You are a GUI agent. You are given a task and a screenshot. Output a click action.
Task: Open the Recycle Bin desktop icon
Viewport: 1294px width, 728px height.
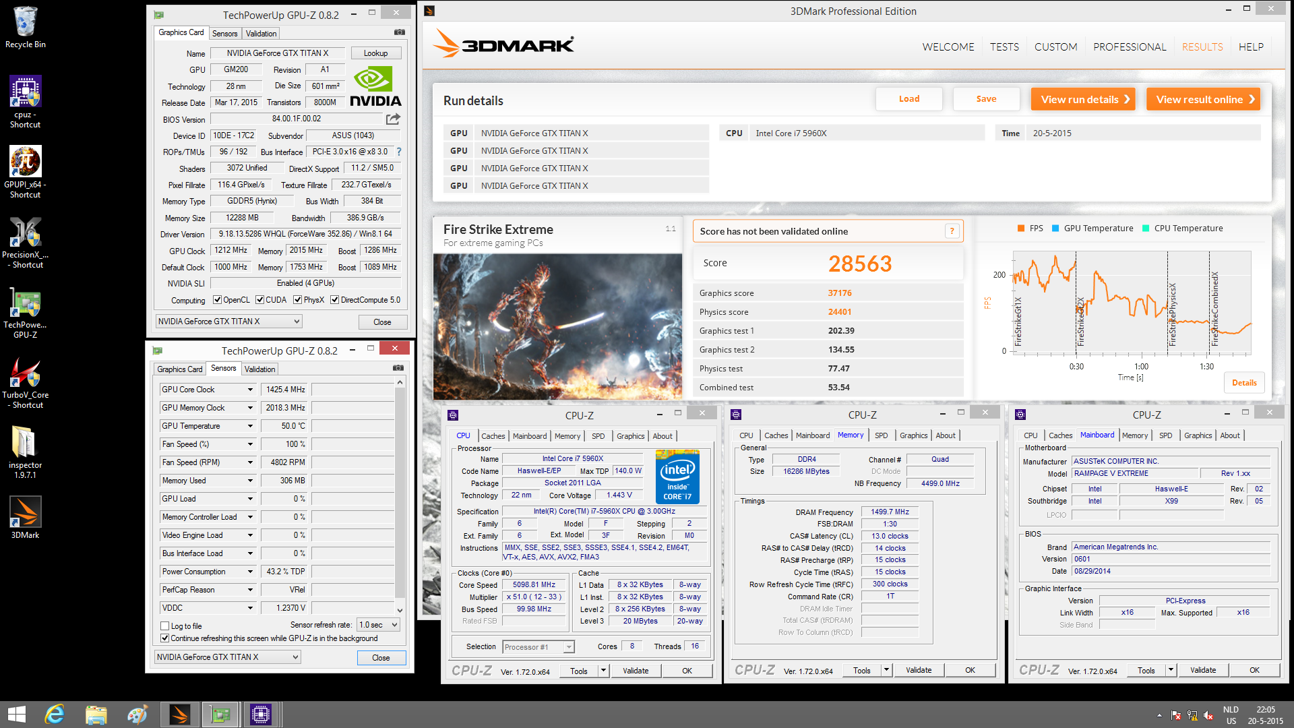pos(25,27)
